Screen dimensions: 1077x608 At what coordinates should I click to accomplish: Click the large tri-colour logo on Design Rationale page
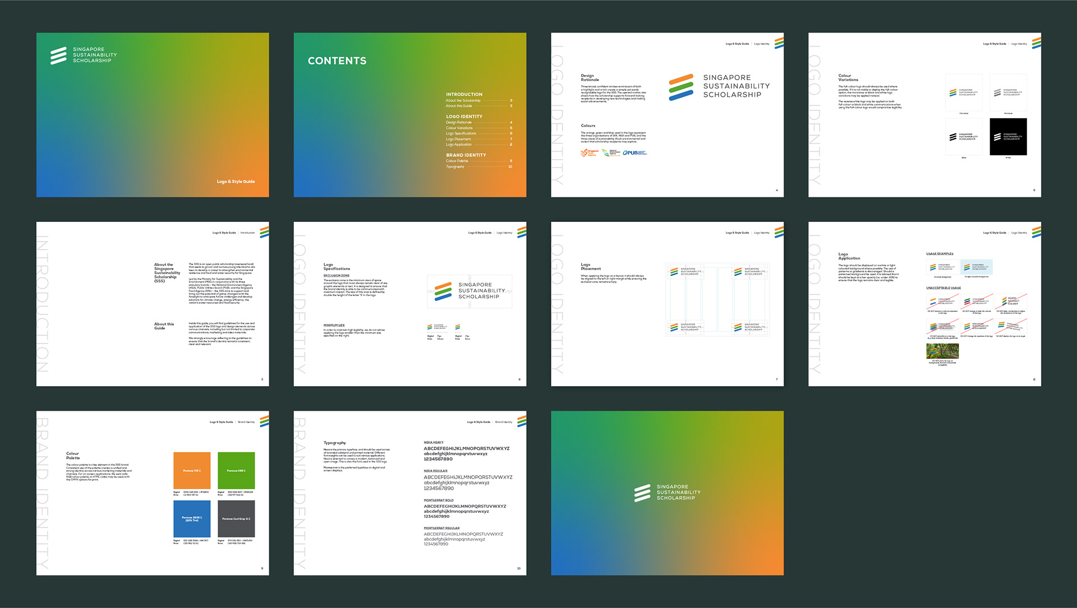tap(719, 86)
